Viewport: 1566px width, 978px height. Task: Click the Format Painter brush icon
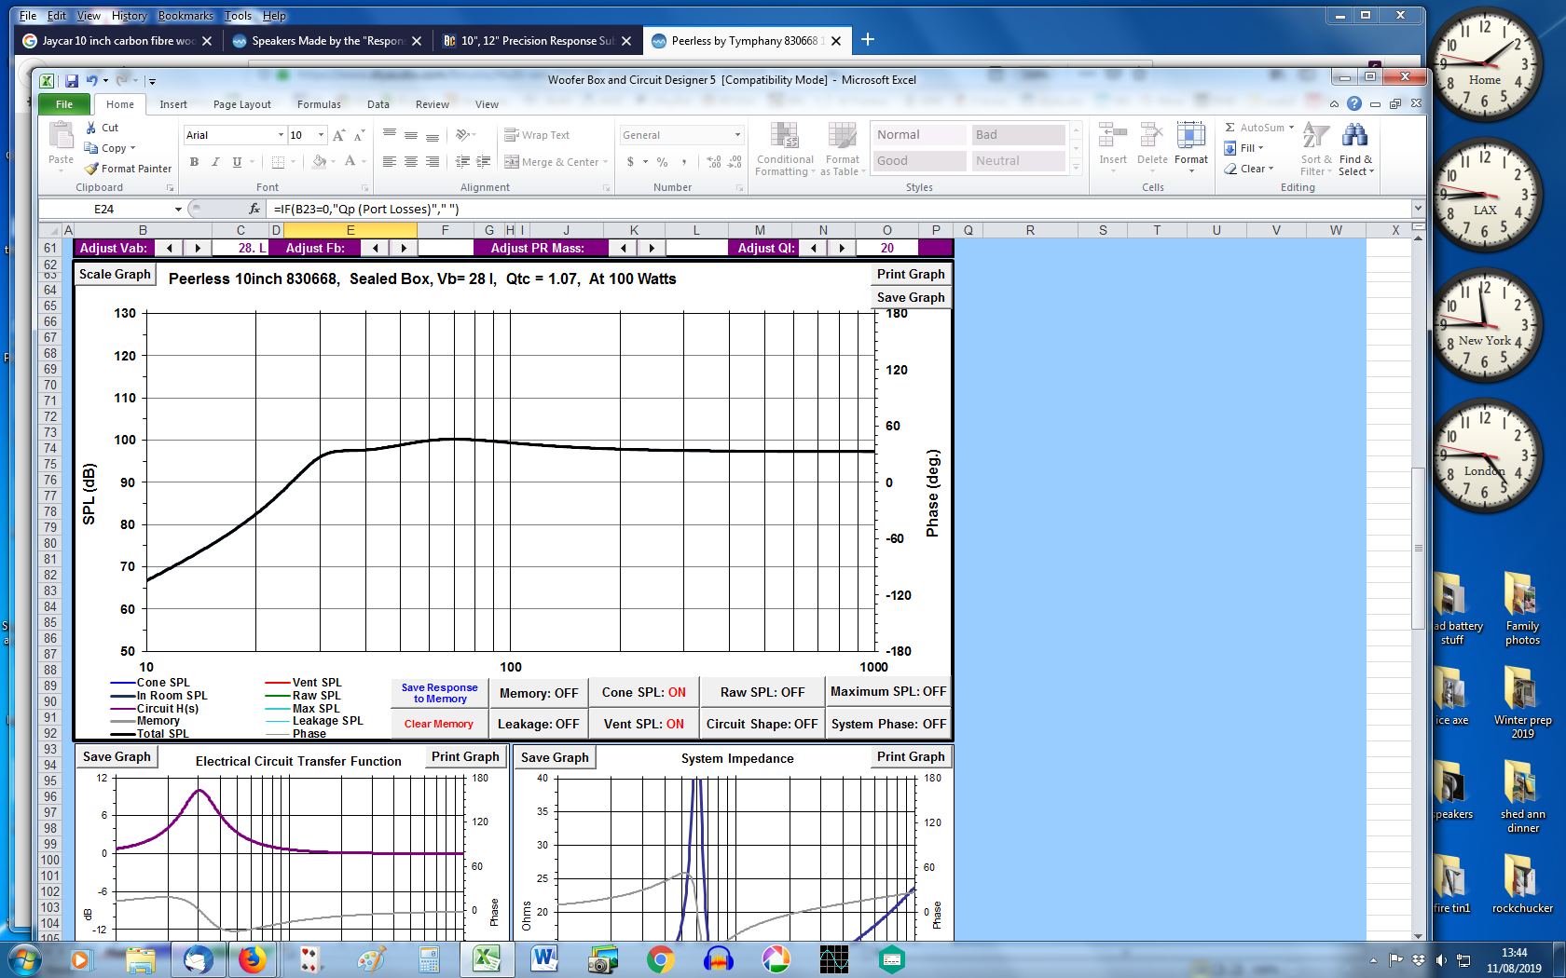[x=91, y=169]
